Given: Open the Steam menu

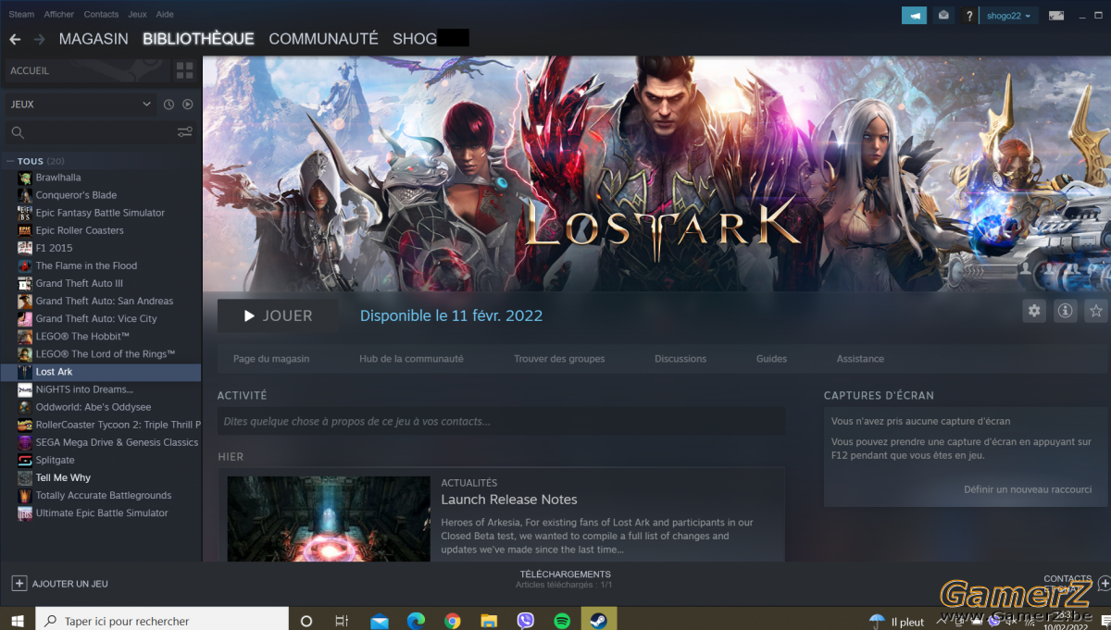Looking at the screenshot, I should coord(21,14).
